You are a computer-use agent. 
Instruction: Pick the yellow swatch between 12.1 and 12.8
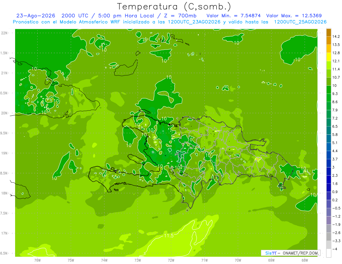(x=329, y=57)
